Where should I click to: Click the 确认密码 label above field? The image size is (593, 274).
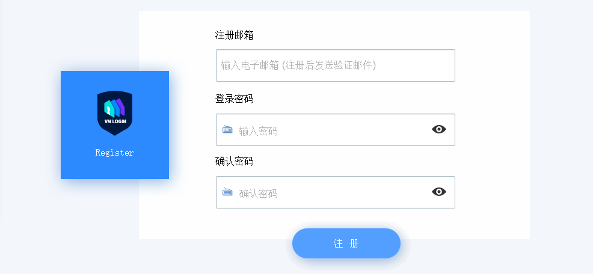(x=234, y=162)
